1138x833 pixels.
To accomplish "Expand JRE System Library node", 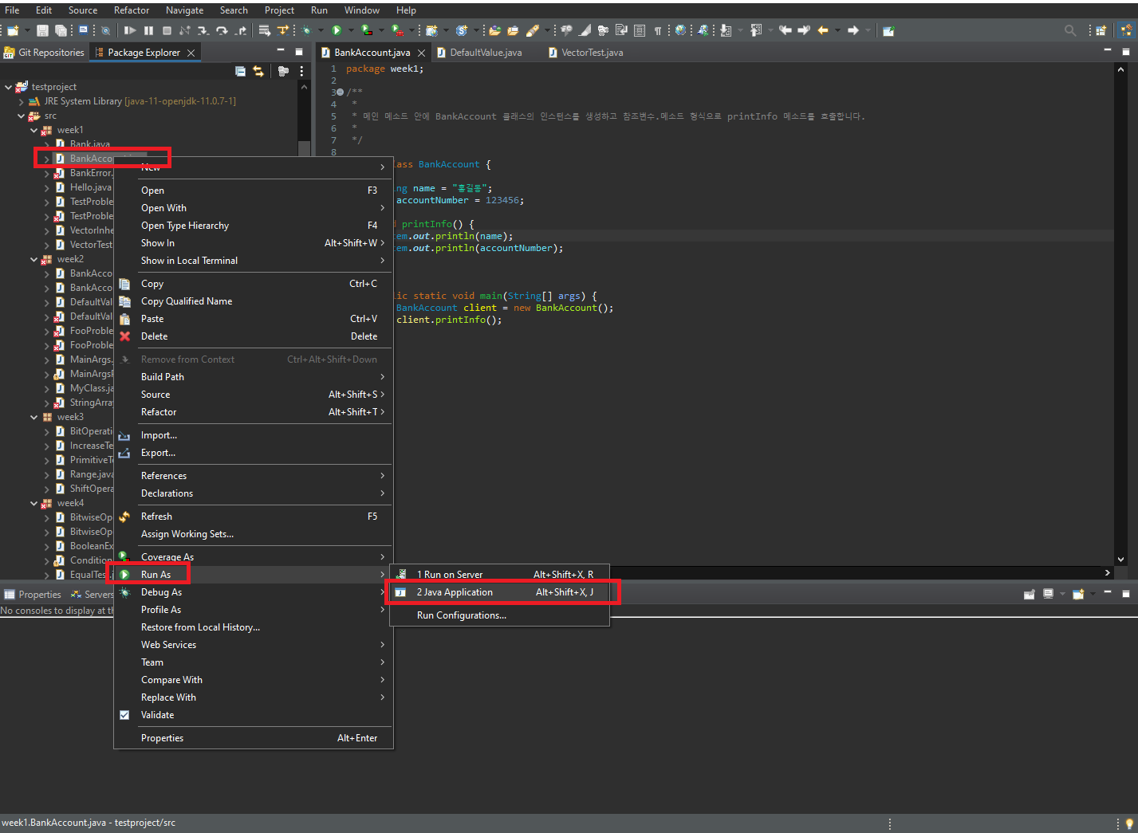I will (22, 101).
